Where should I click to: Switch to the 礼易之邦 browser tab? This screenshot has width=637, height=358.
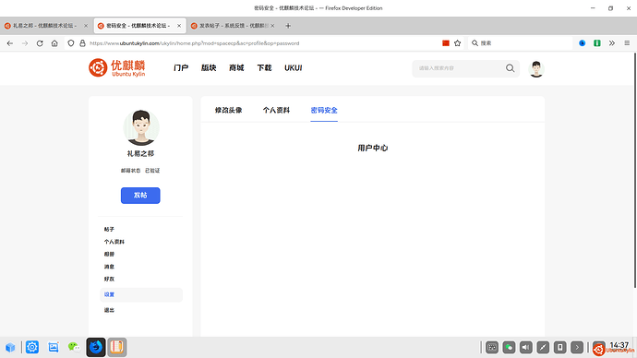click(44, 26)
